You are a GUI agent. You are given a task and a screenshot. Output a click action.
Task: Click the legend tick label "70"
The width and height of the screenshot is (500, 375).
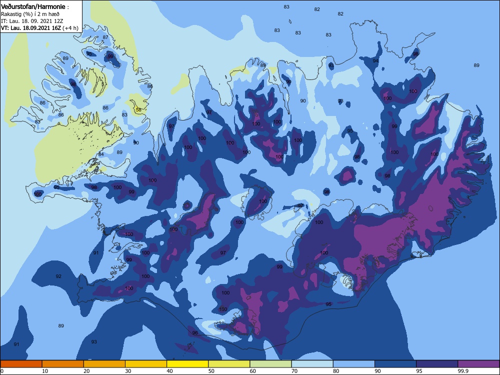point(294,371)
